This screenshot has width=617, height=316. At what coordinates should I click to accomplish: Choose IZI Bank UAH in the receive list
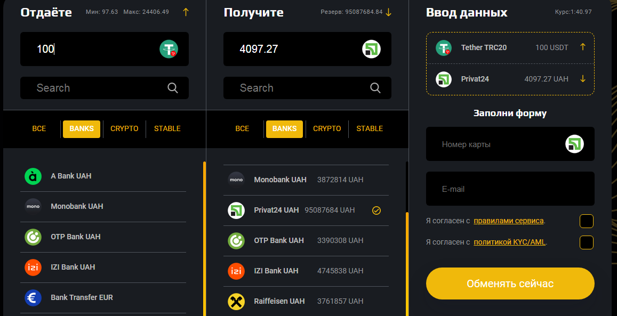coord(306,271)
